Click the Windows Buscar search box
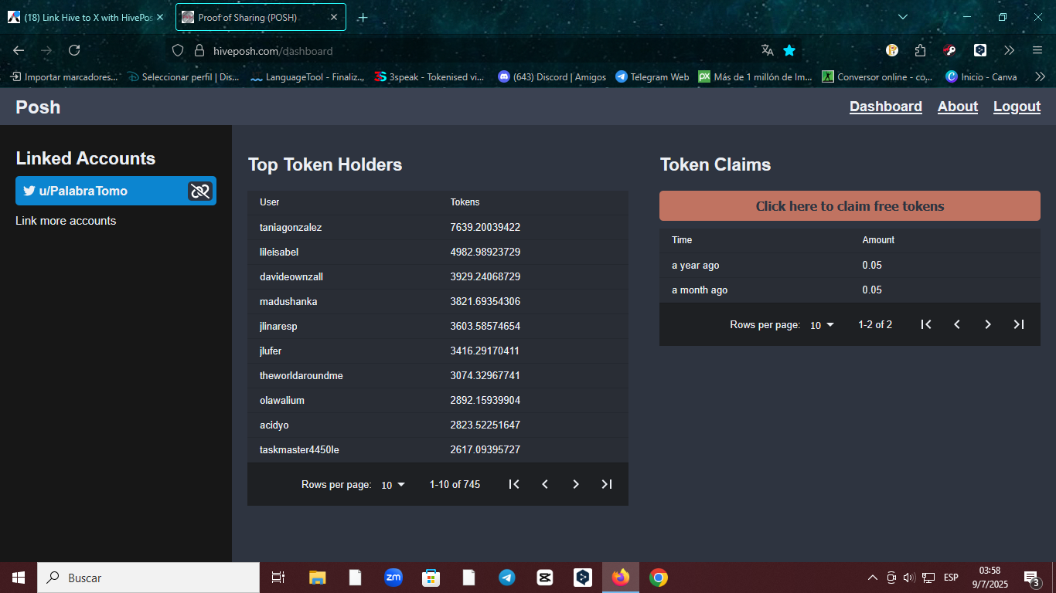 148,578
